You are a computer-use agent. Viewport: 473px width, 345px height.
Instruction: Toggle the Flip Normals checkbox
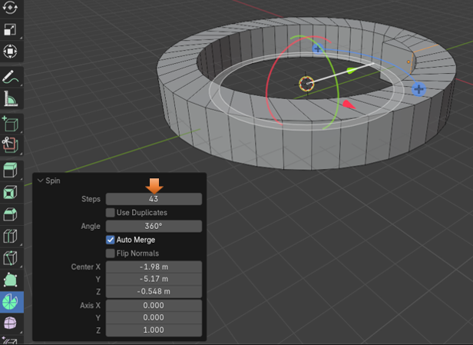111,254
